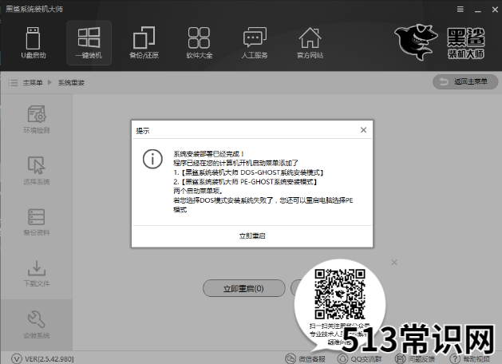The height and width of the screenshot is (364, 502).
Task: Click the 立即重启(0) button behind dialog
Action: [x=244, y=288]
